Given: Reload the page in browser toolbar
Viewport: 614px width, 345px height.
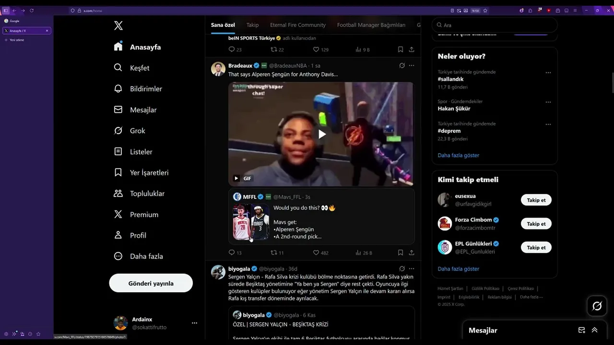Looking at the screenshot, I should [x=32, y=11].
